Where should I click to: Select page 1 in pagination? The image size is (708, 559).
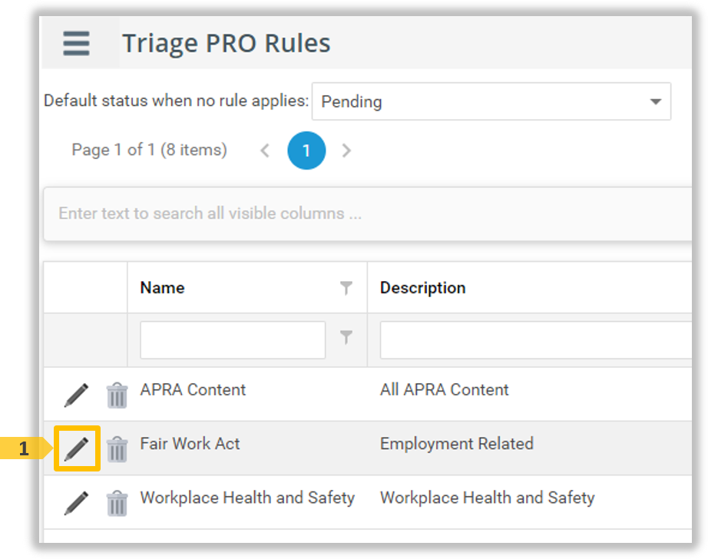point(306,150)
